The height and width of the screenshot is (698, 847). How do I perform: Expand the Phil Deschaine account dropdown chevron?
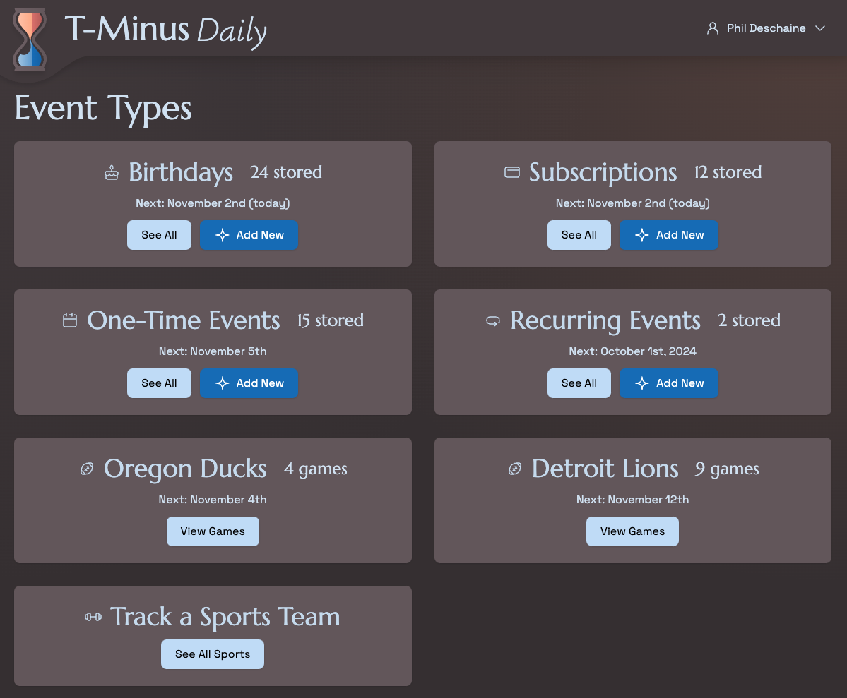(820, 28)
